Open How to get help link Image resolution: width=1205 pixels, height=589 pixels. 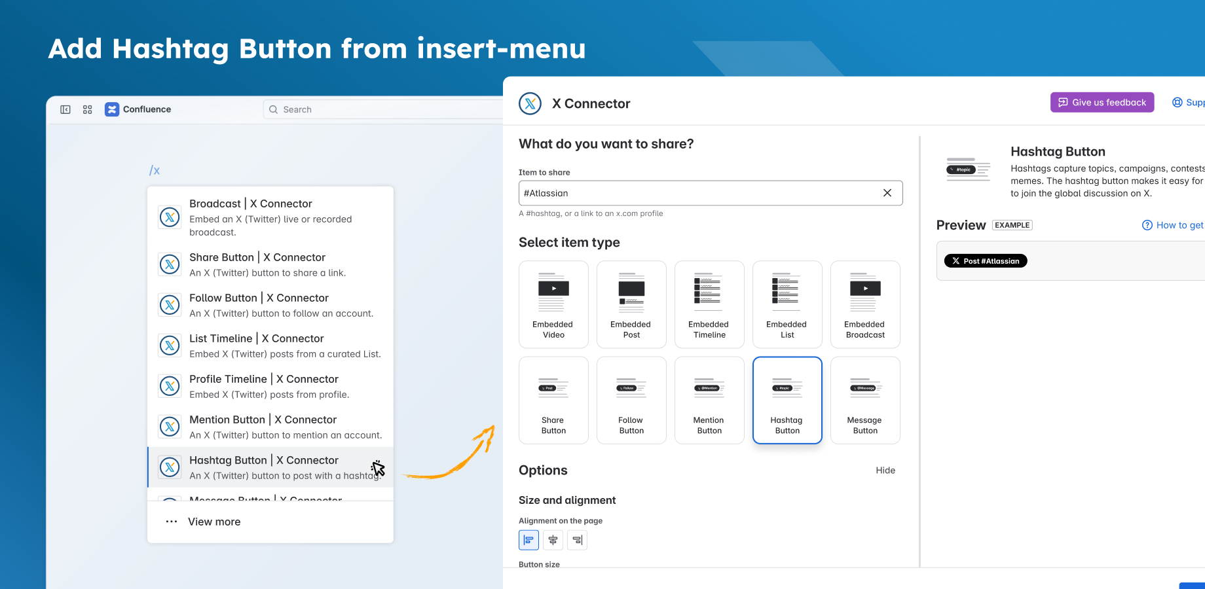[x=1173, y=225]
